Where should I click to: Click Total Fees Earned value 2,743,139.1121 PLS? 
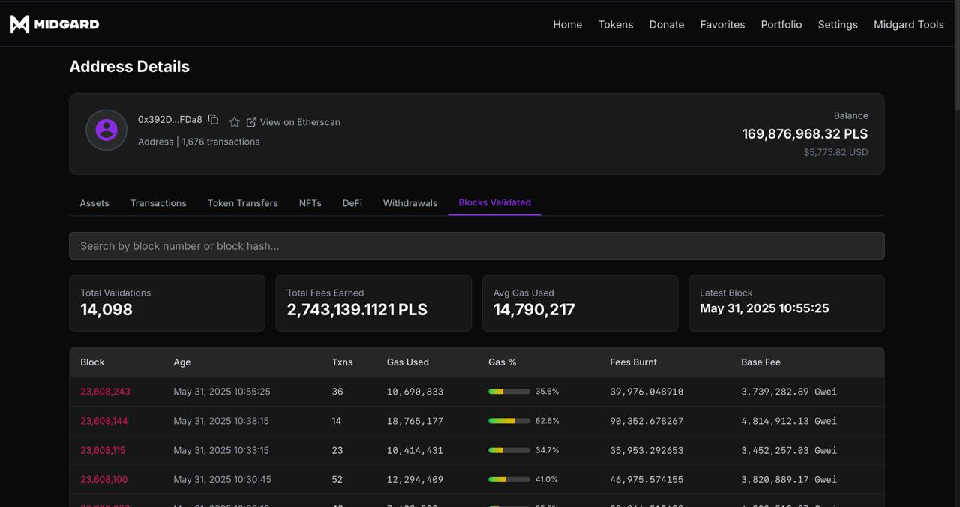click(357, 310)
